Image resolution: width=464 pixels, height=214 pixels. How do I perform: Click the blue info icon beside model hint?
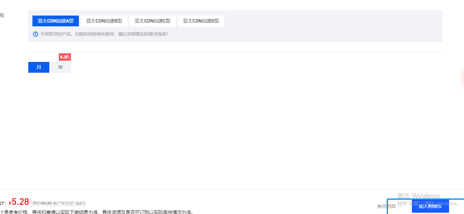coord(36,34)
